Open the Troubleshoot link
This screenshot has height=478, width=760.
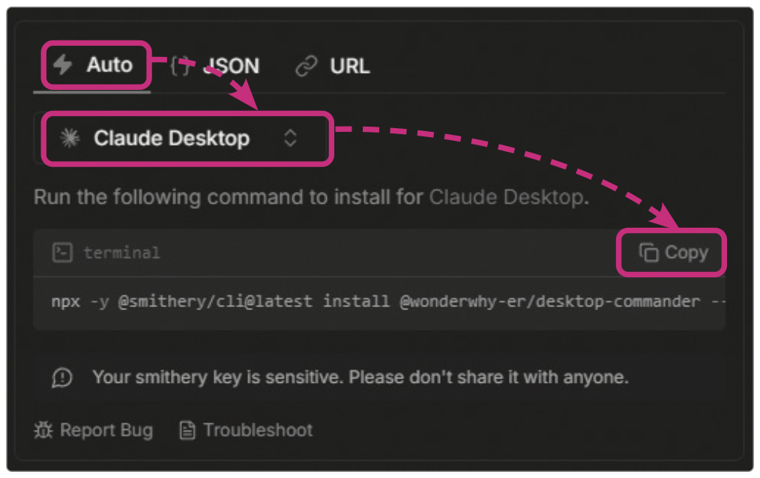pos(258,431)
